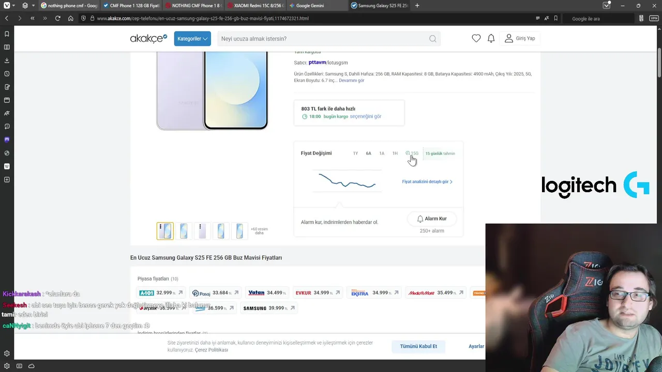This screenshot has width=662, height=372.
Task: Open the Pocket-style tab list icon
Action: 607,6
